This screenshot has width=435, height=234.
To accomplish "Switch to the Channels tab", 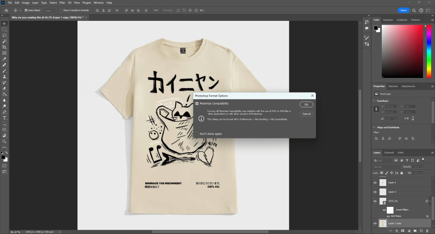I will pos(389,152).
